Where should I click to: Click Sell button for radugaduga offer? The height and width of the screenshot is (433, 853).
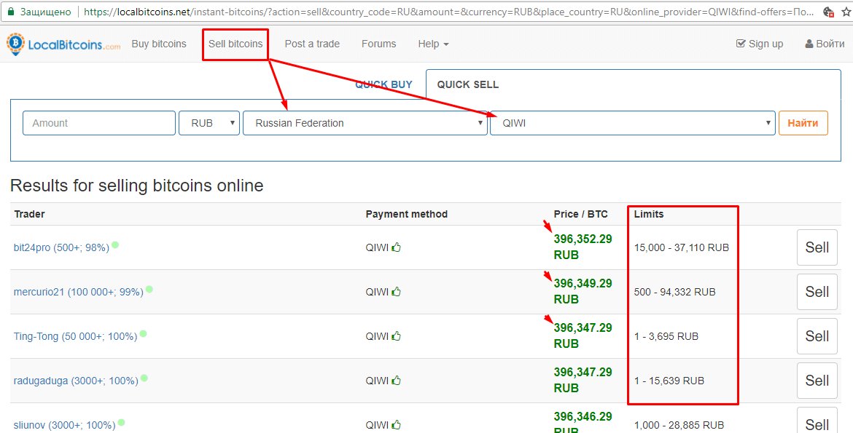817,381
